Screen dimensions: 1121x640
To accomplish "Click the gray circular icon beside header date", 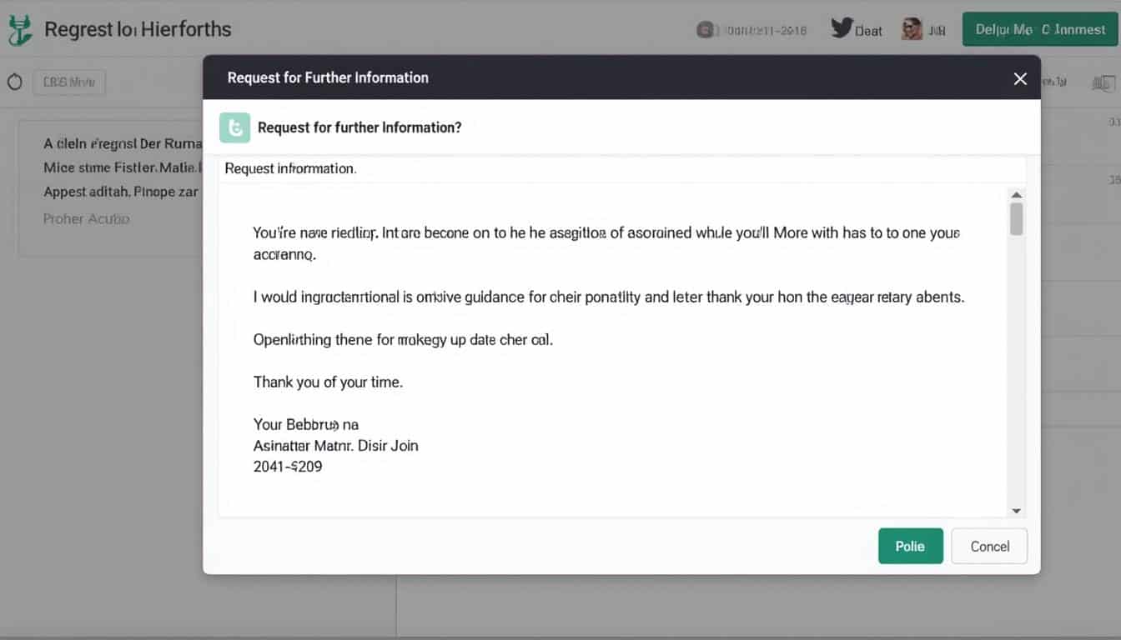I will [706, 30].
